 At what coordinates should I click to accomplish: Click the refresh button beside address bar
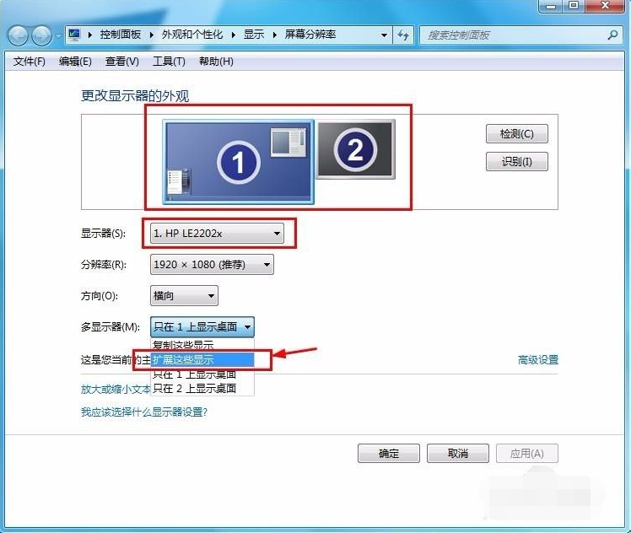point(403,35)
